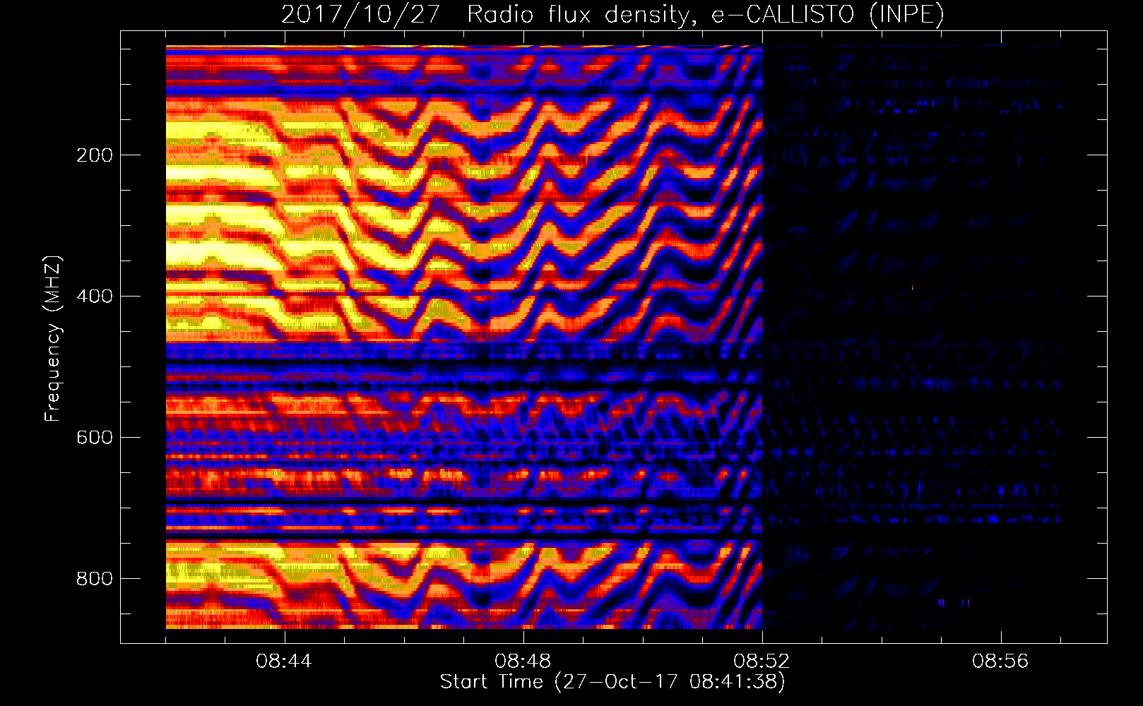Click the Start Time axis caption
The image size is (1143, 706).
click(612, 682)
